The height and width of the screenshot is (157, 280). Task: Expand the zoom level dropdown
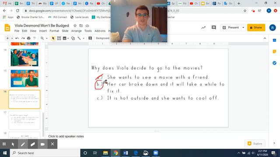pos(47,38)
